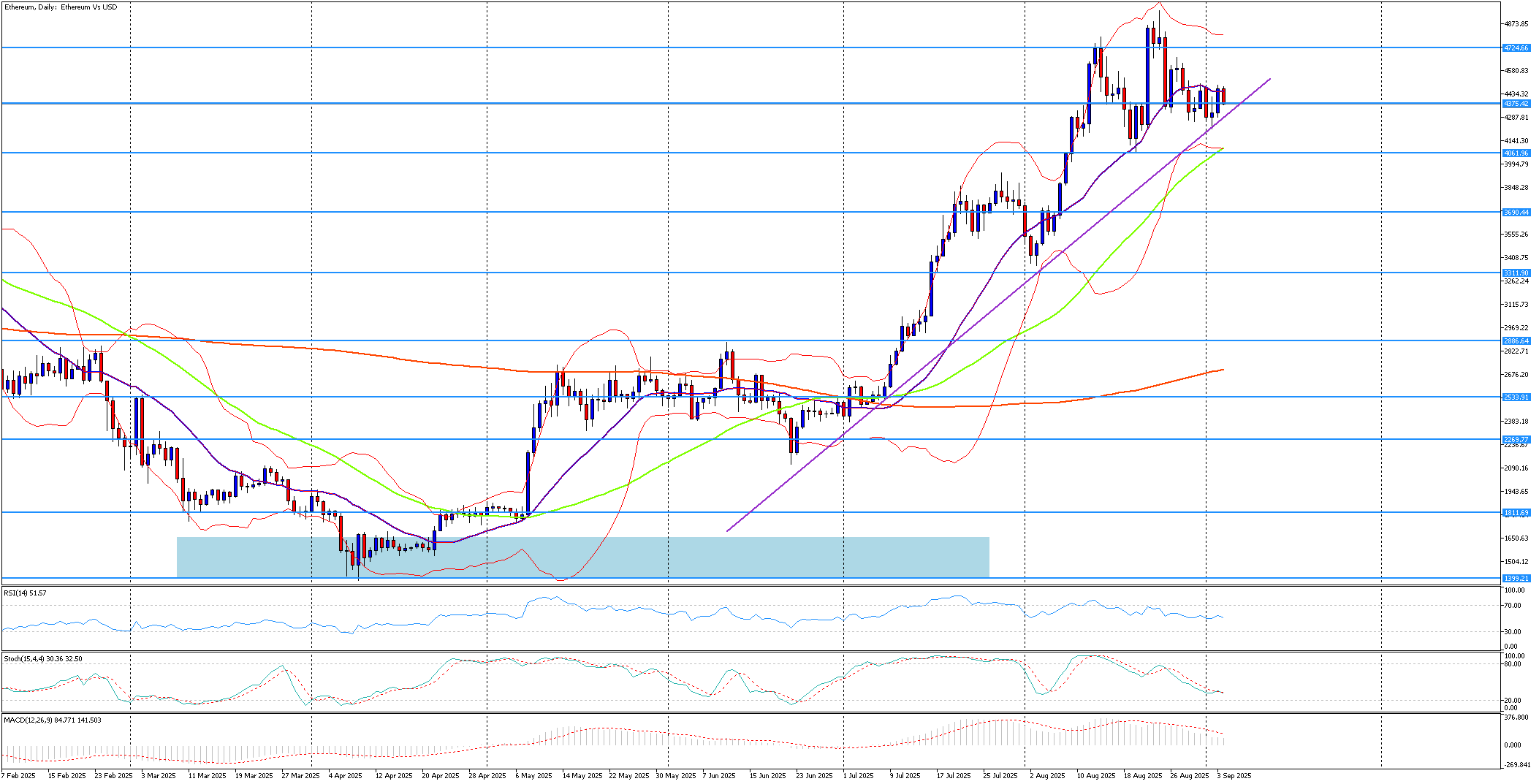Viewport: 1539px width, 784px height.
Task: Click the MACD(12,26,9) indicator label
Action: (x=52, y=720)
